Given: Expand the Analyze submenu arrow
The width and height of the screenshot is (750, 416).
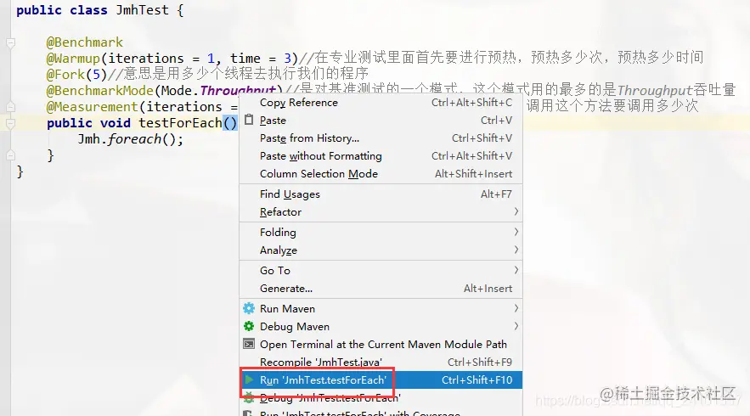Looking at the screenshot, I should click(x=516, y=250).
